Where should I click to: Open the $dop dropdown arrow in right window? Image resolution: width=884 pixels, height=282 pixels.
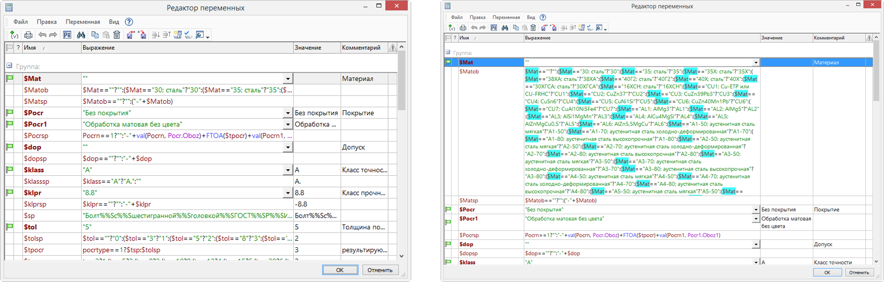tap(756, 244)
